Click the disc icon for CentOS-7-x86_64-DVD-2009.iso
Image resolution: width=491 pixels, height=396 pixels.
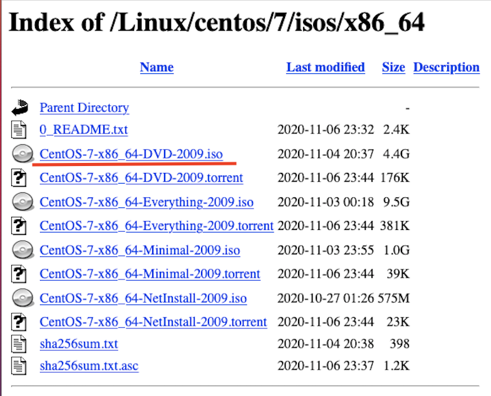23,154
